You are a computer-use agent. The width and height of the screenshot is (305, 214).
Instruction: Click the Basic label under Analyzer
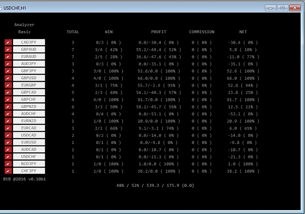[24, 32]
